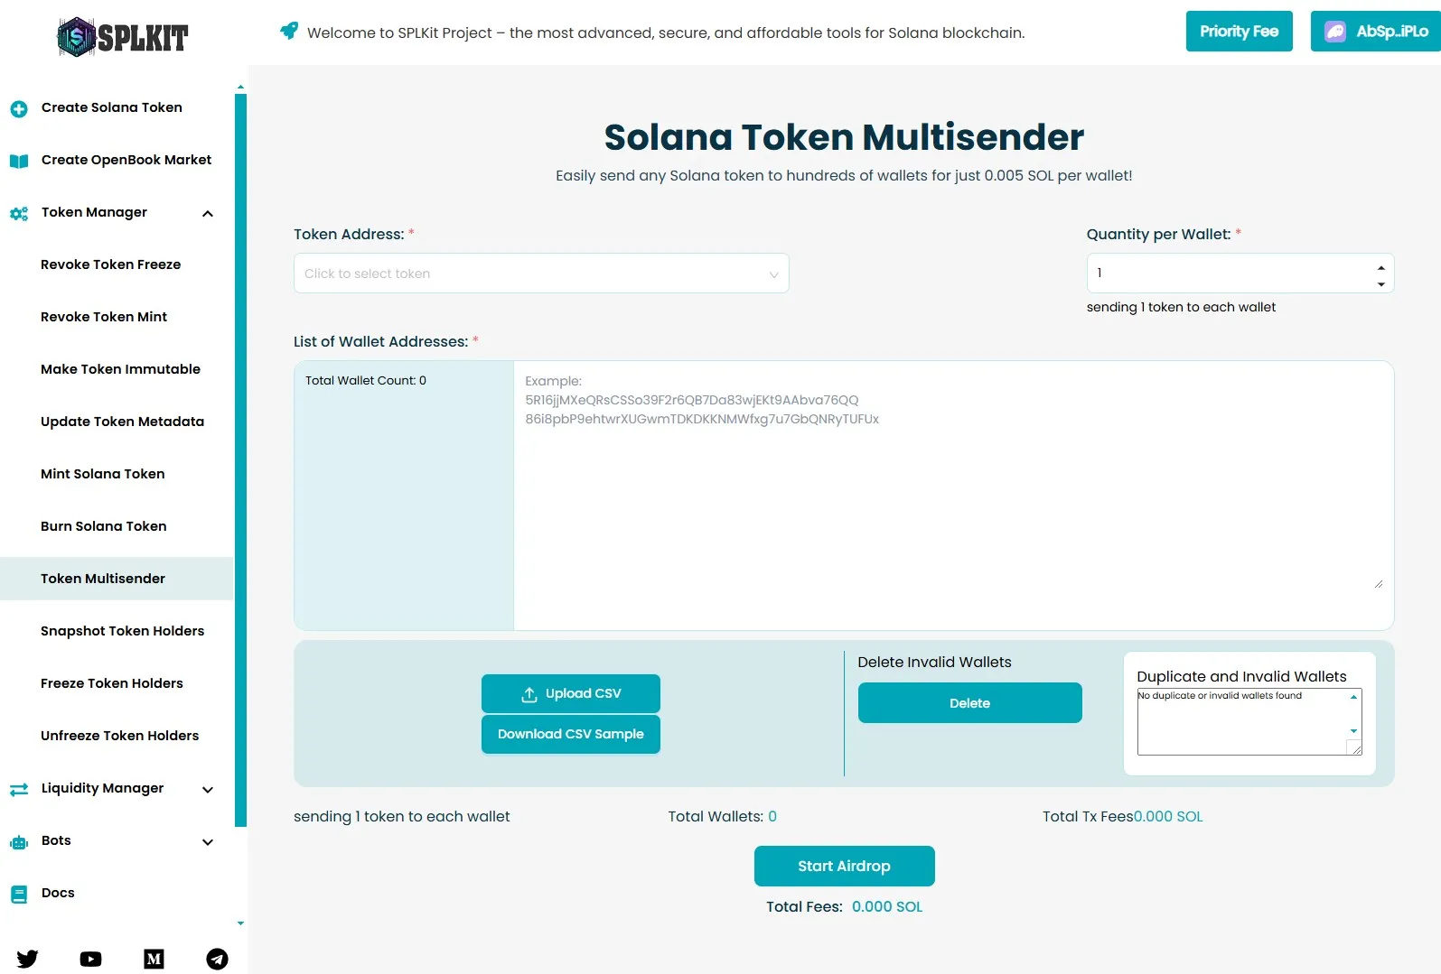Click the 'Total Wallets: 0' text
This screenshot has height=974, width=1441.
(722, 817)
